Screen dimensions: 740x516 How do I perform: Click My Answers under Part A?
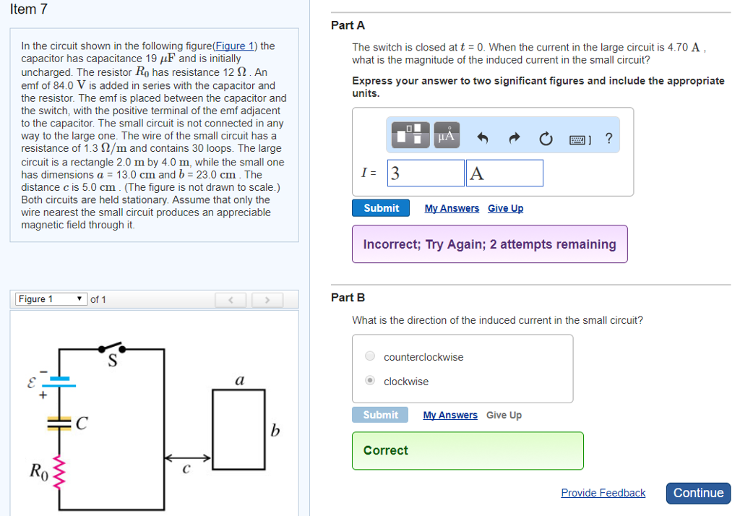pos(451,207)
